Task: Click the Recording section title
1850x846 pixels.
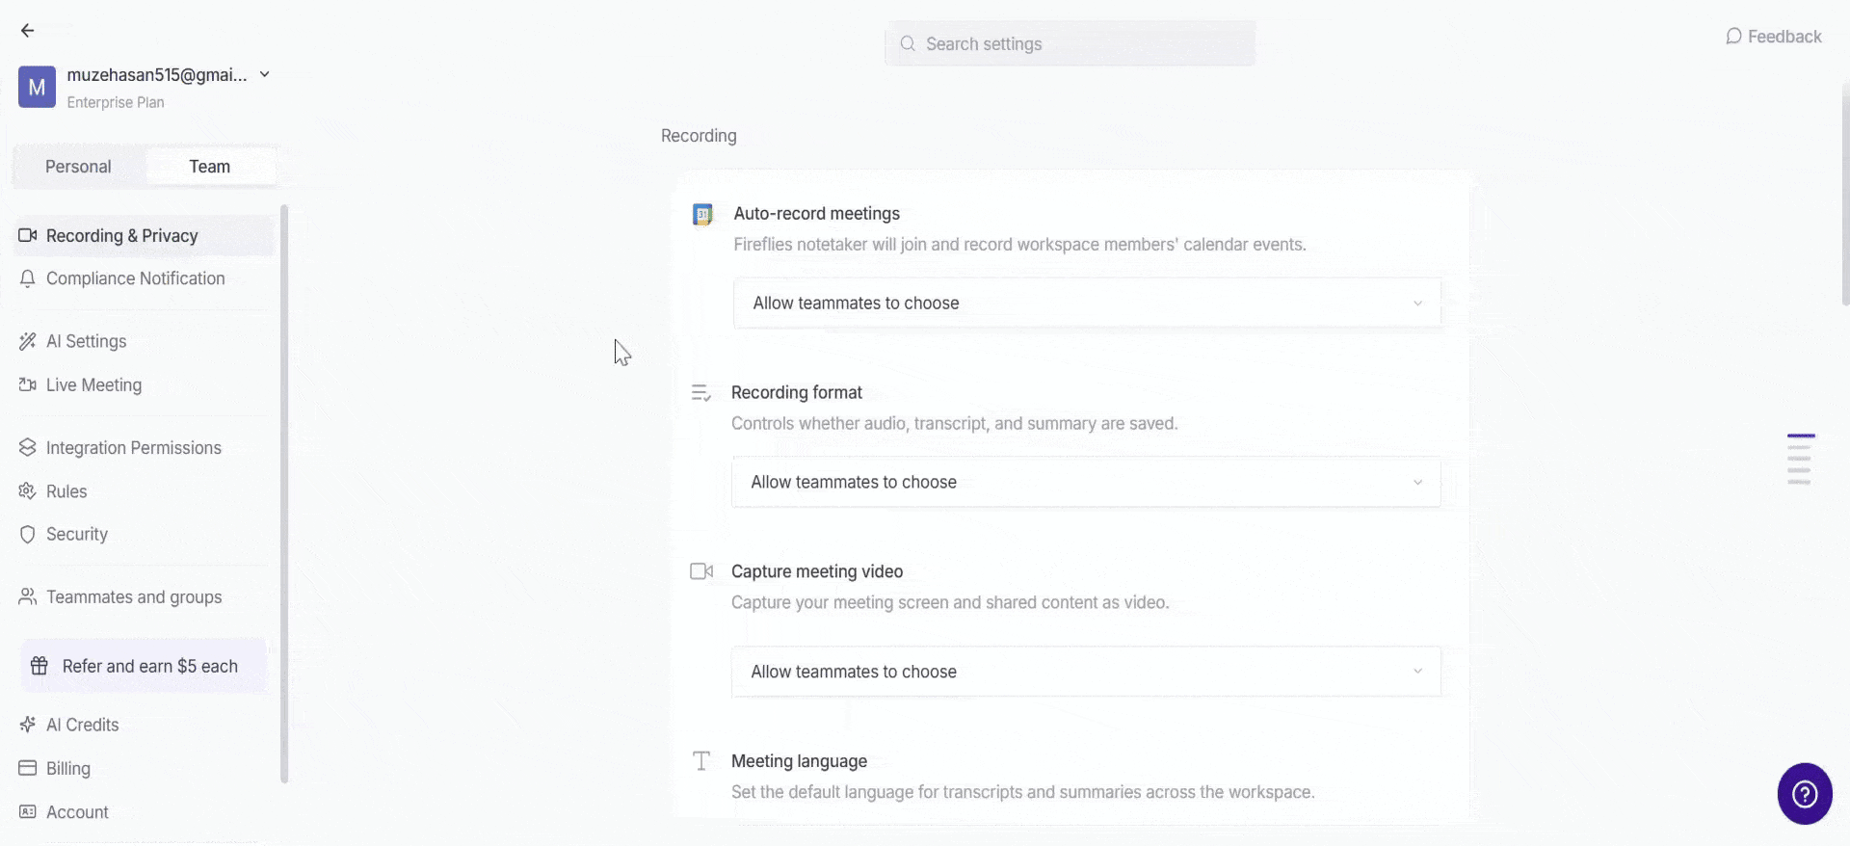Action: coord(699,136)
